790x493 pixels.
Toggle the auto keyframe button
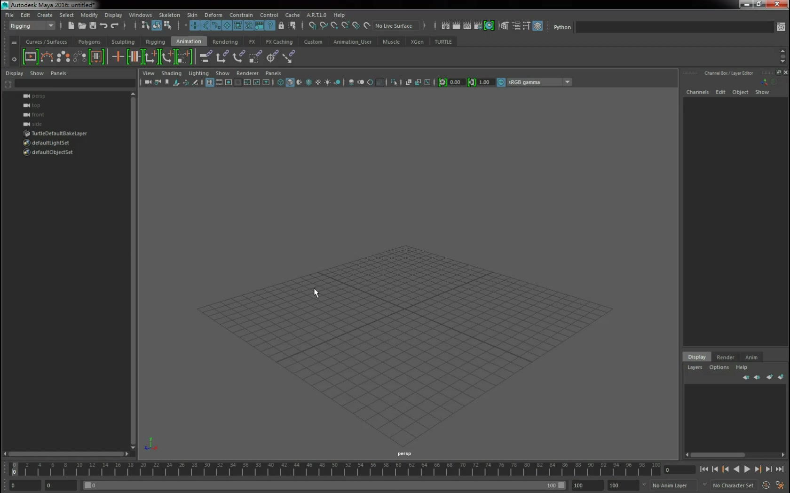766,485
